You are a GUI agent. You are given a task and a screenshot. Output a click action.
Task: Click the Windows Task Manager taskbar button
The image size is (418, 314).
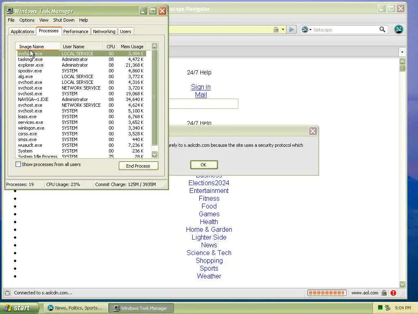coord(141,308)
